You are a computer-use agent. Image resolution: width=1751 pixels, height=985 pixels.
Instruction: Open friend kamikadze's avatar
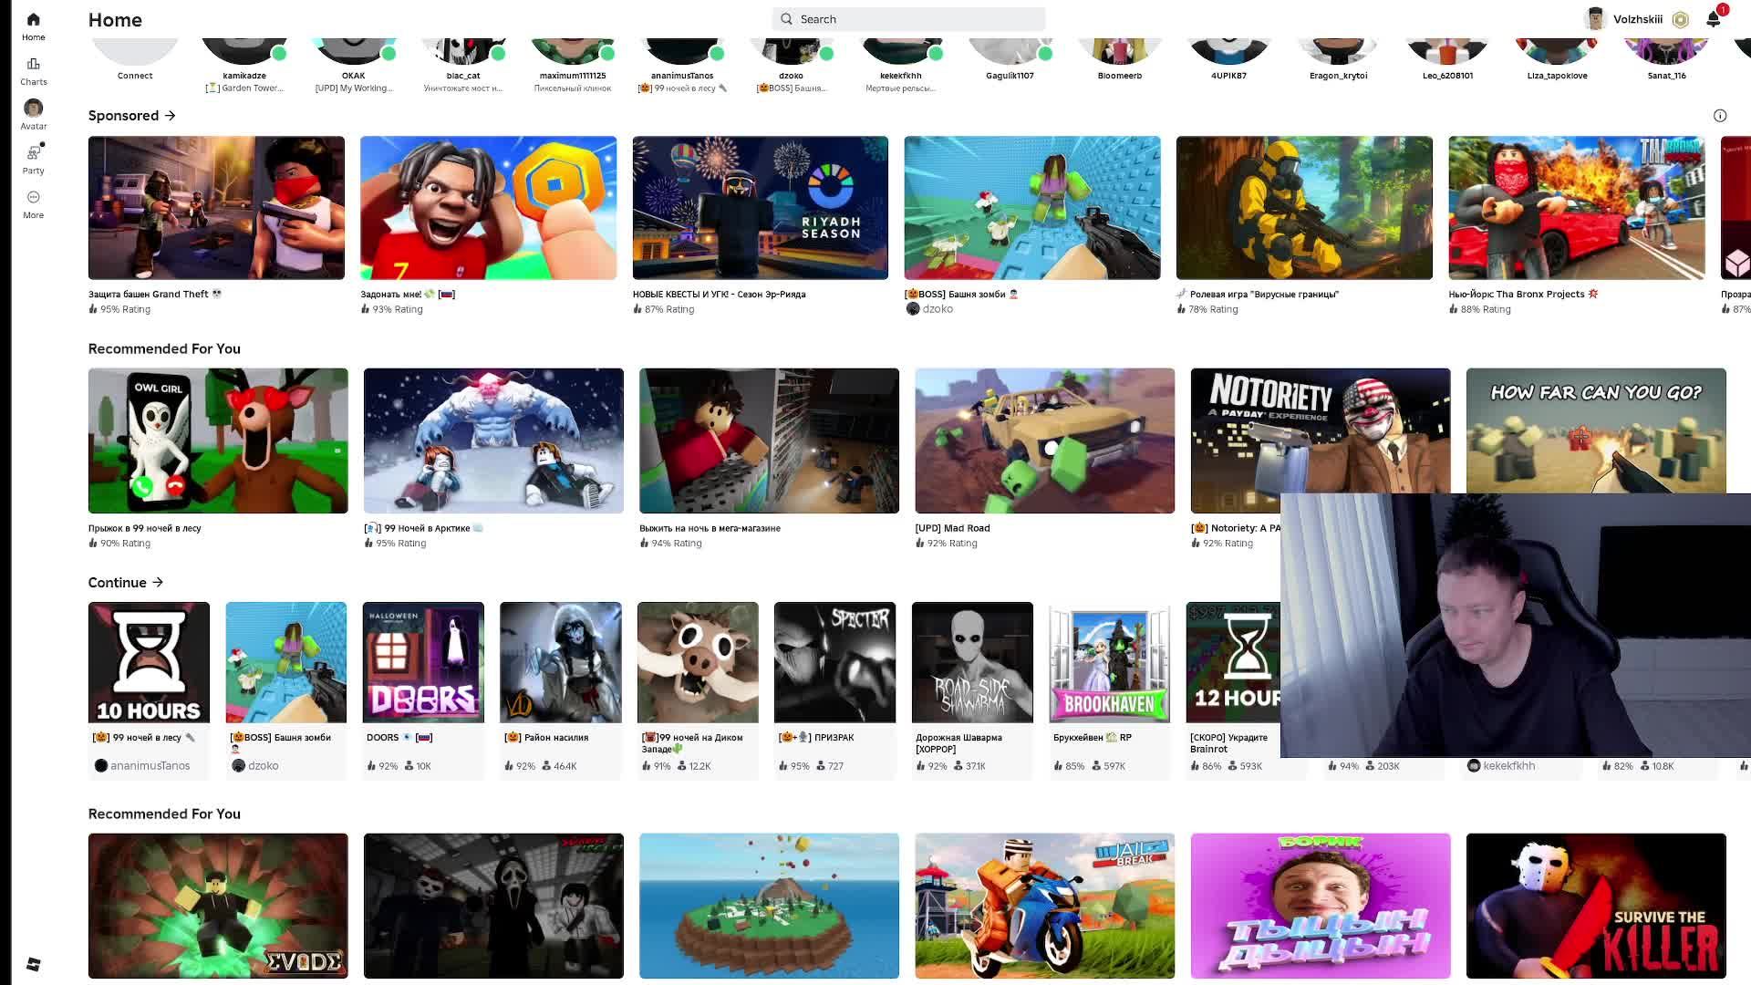pyautogui.click(x=244, y=51)
